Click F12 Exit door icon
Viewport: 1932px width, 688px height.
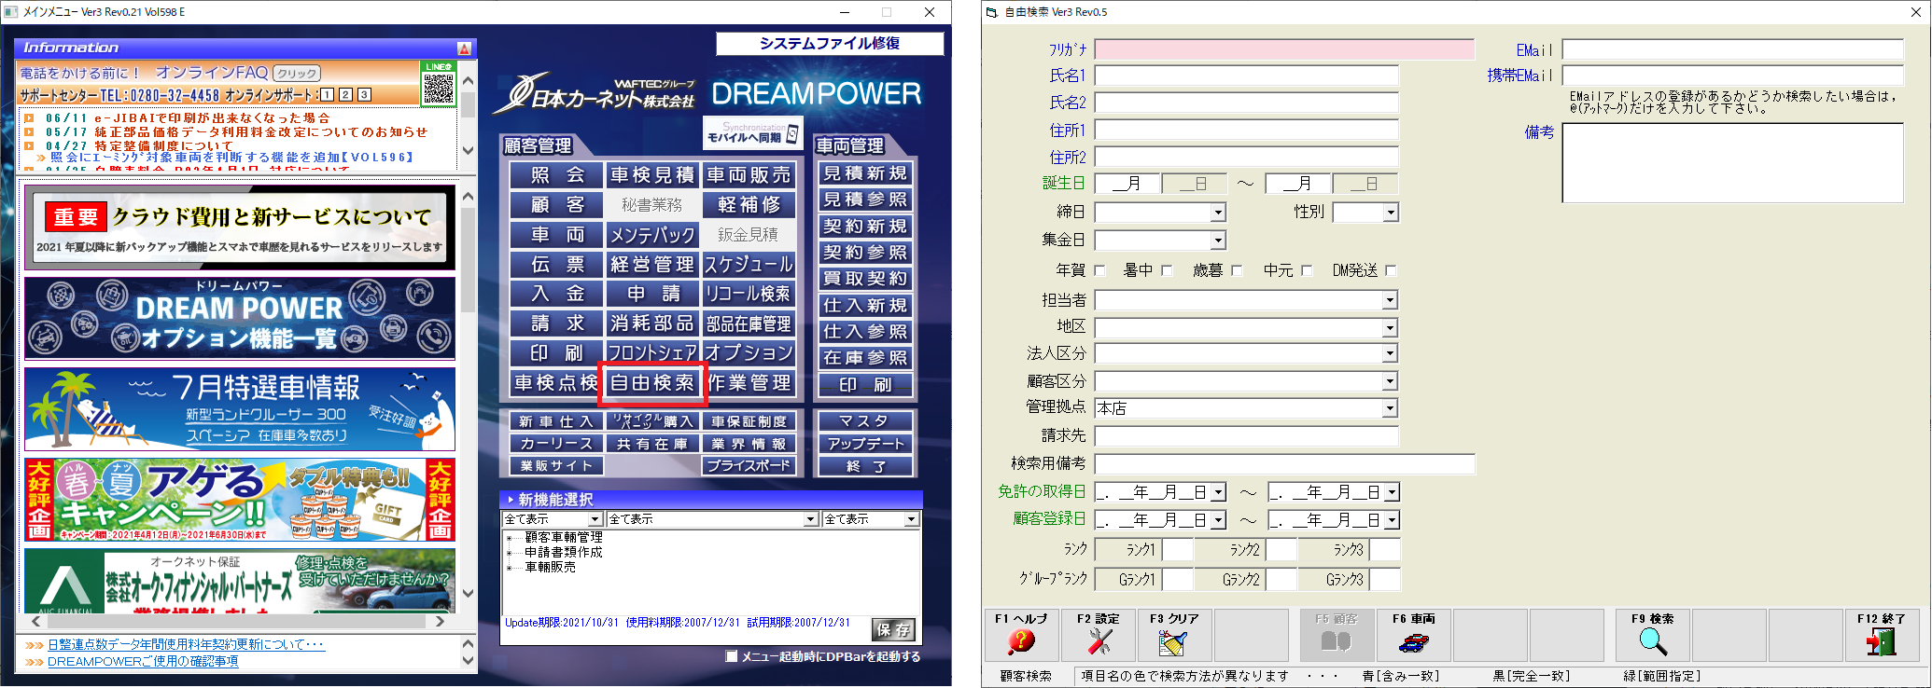1882,635
